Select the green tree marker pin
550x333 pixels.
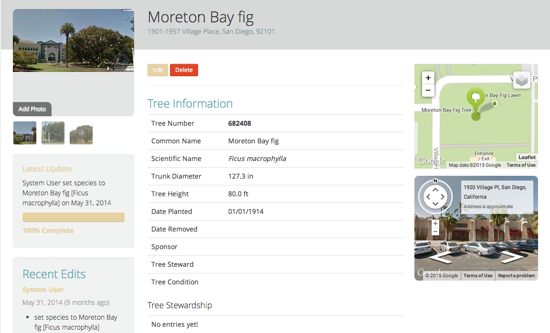[x=476, y=99]
